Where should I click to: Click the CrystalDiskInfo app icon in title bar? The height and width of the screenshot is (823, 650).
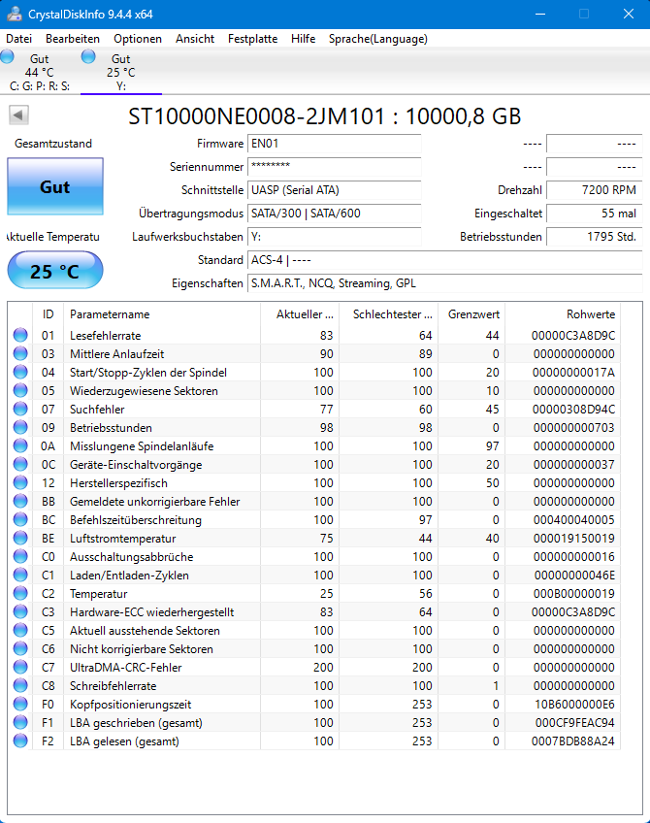click(14, 15)
